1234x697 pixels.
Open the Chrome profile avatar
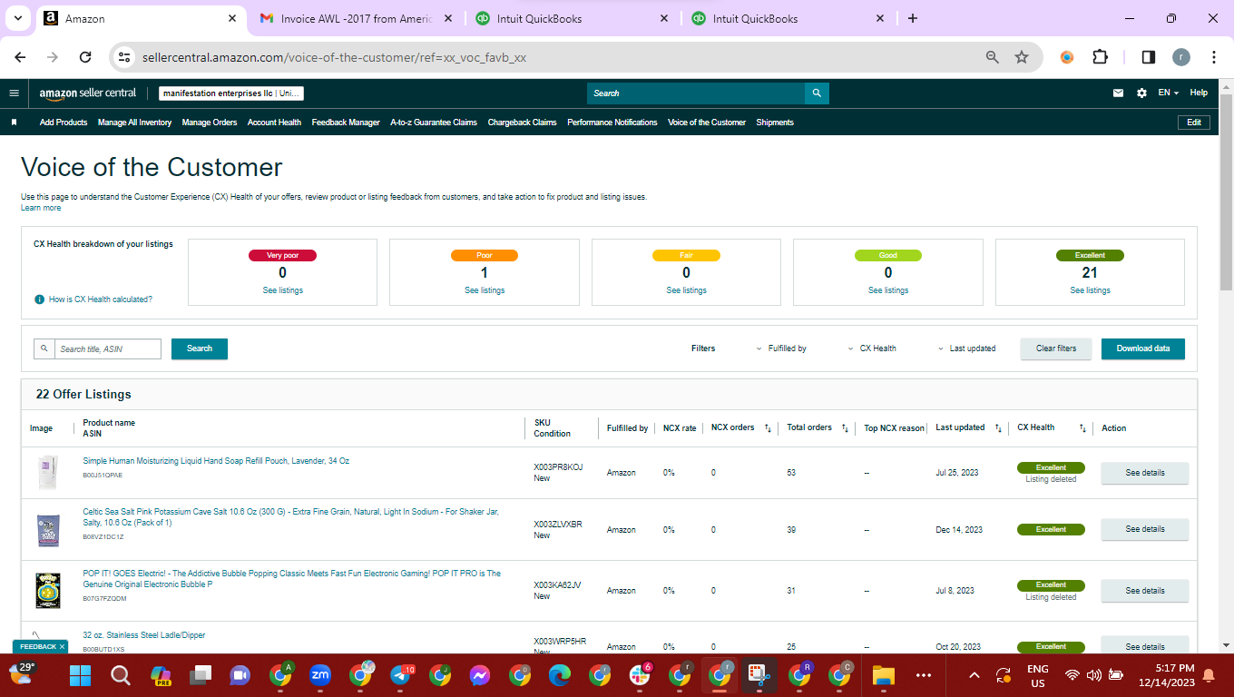tap(1180, 57)
